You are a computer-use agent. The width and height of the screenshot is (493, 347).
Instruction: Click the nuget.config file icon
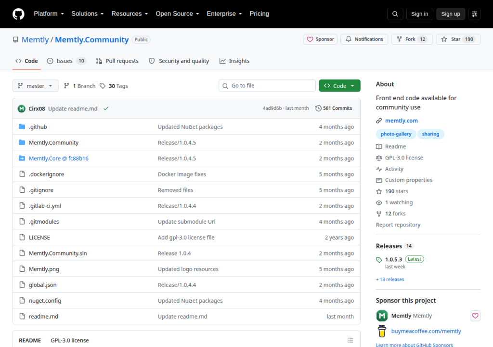[22, 300]
